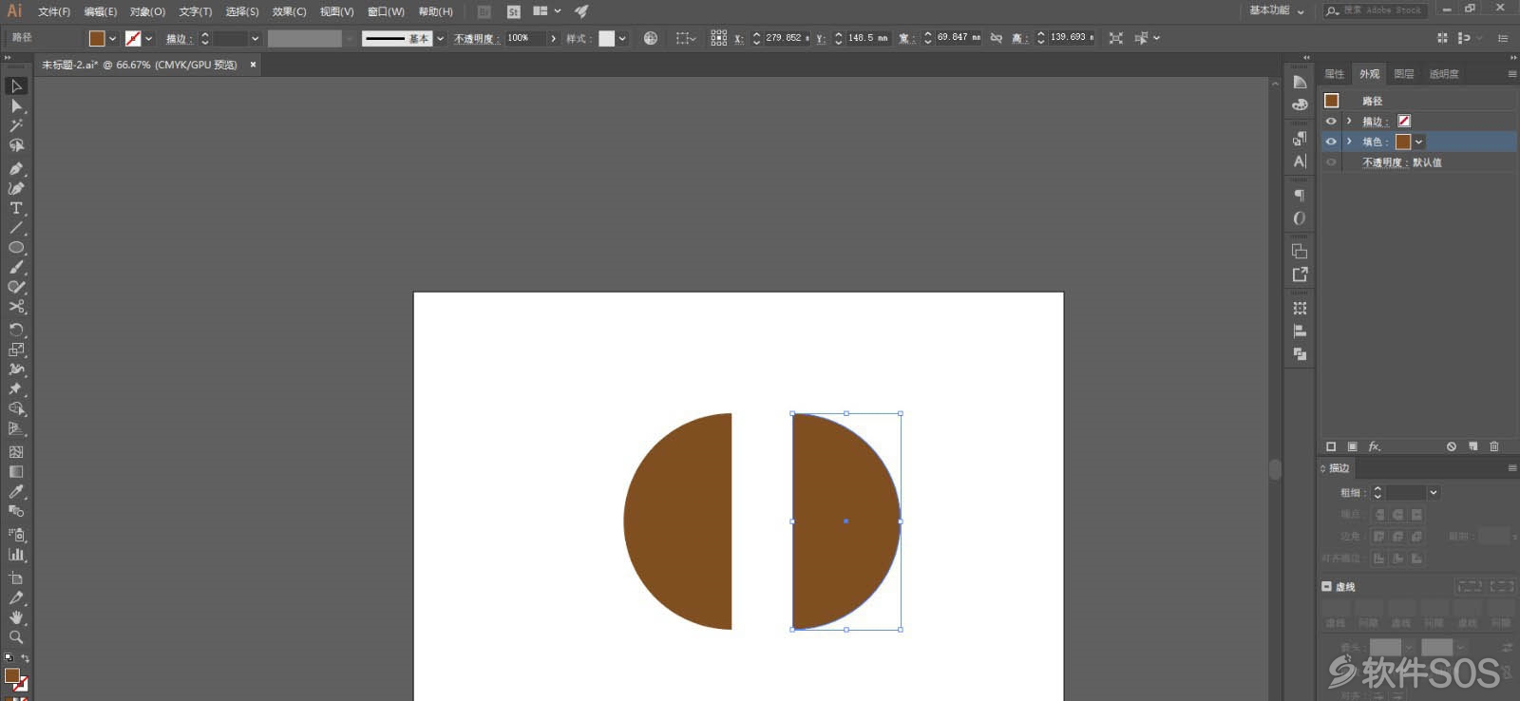The width and height of the screenshot is (1520, 701).
Task: Select the Magic Wand tool
Action: tap(16, 125)
